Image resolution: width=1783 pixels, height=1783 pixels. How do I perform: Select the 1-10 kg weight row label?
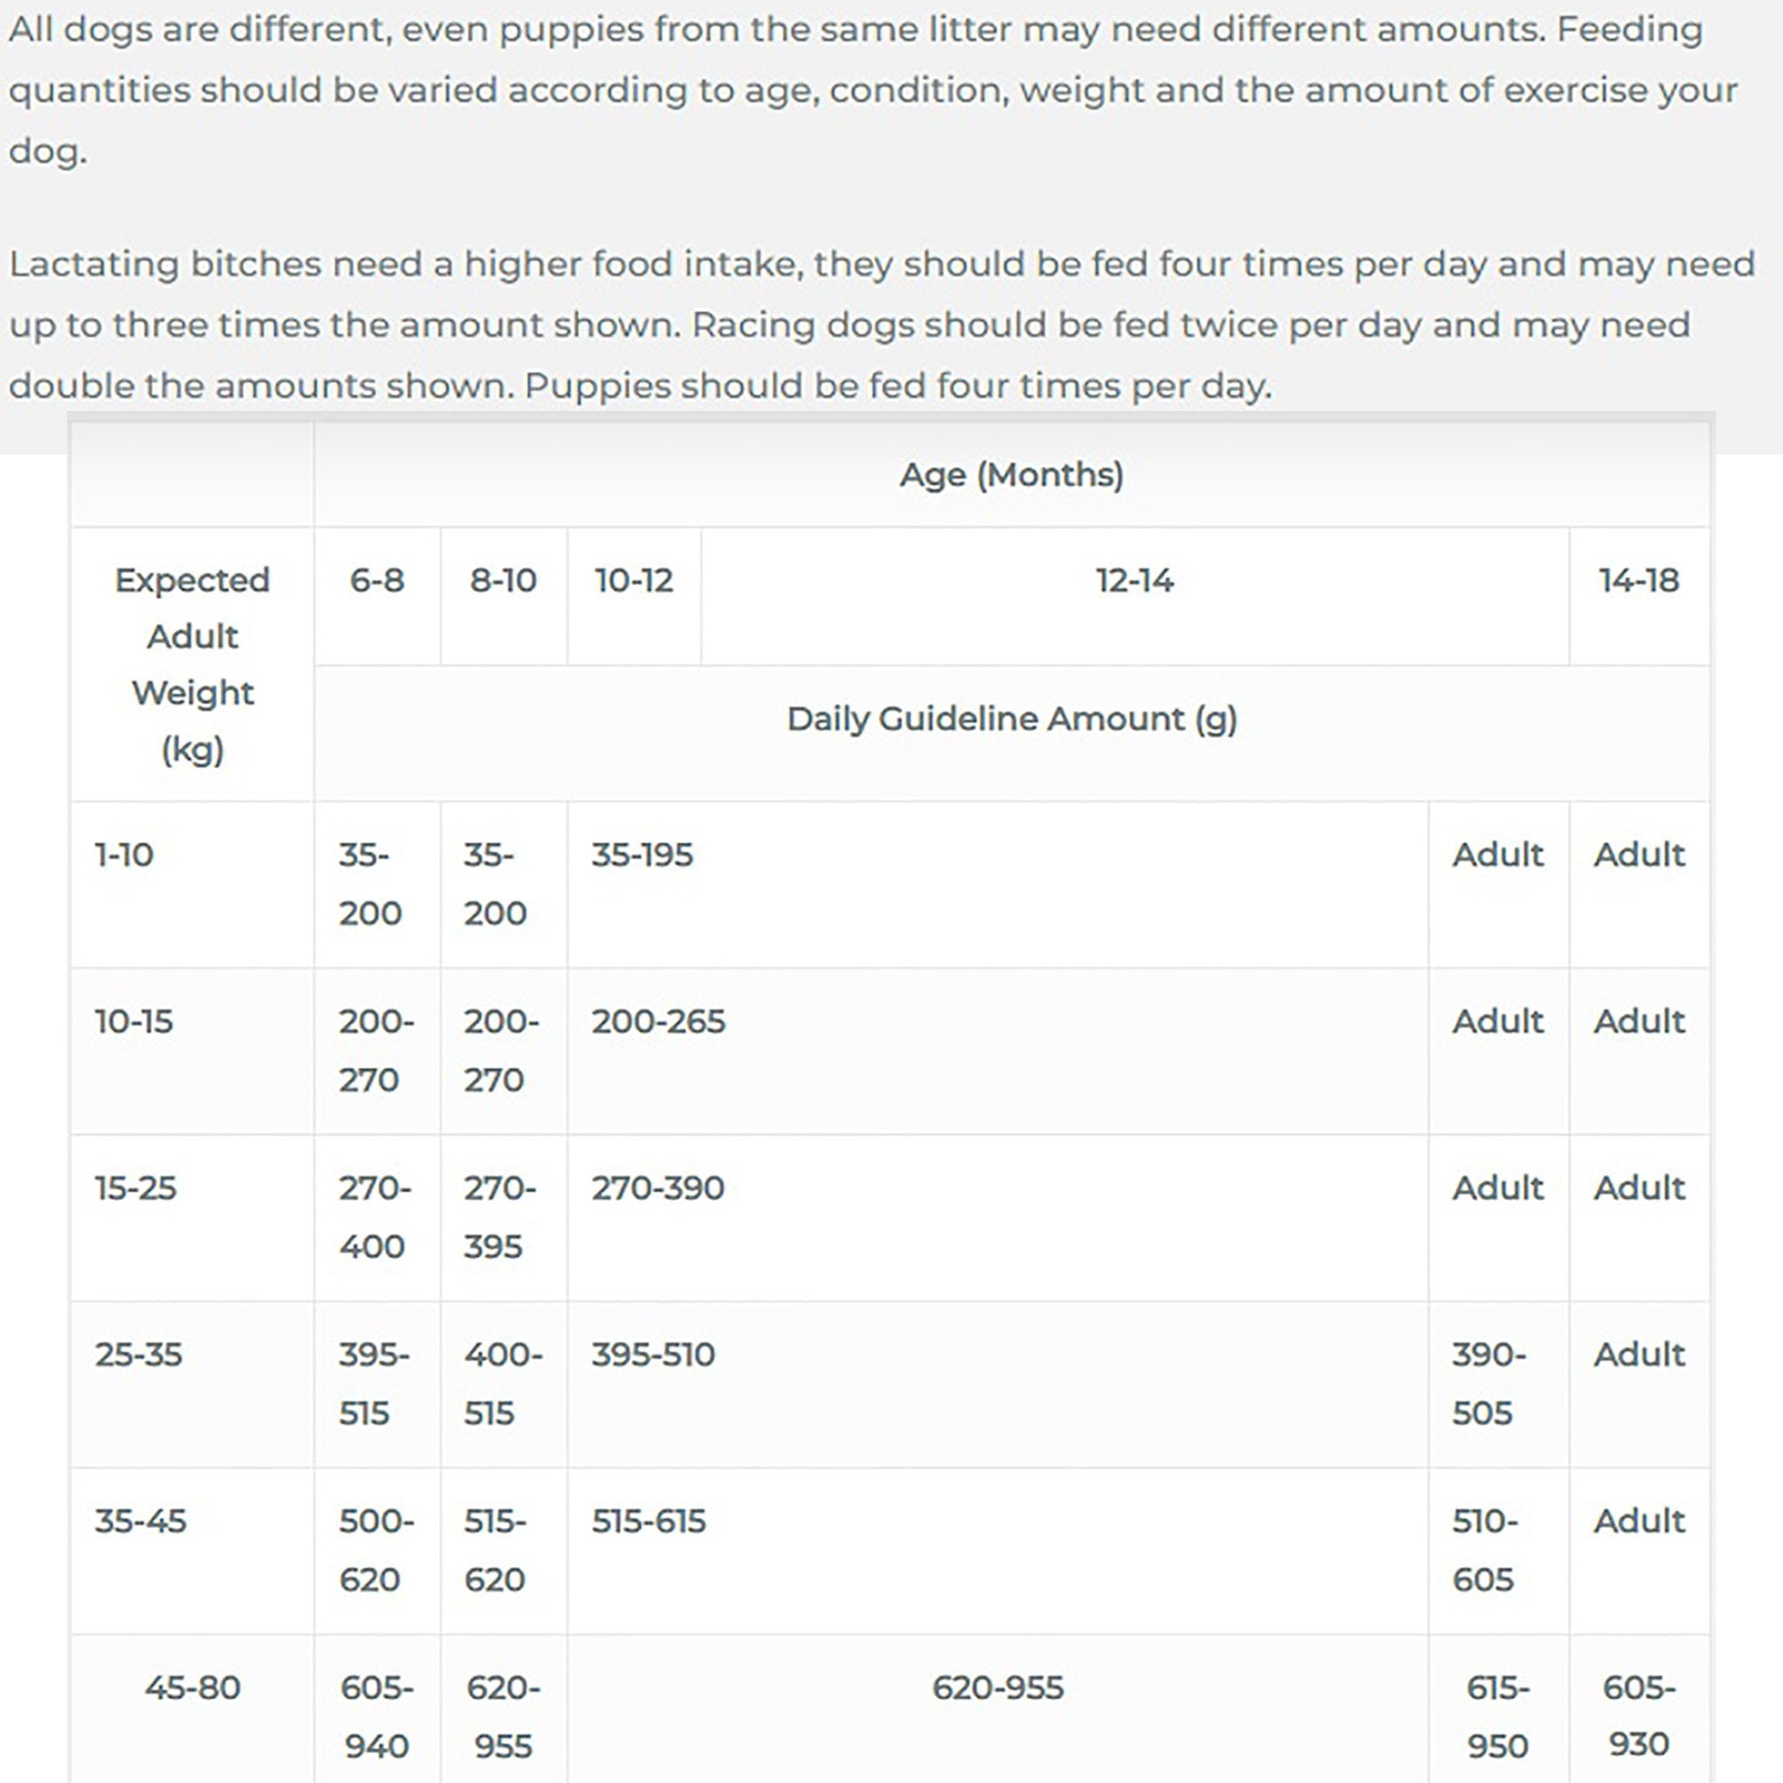[x=125, y=855]
